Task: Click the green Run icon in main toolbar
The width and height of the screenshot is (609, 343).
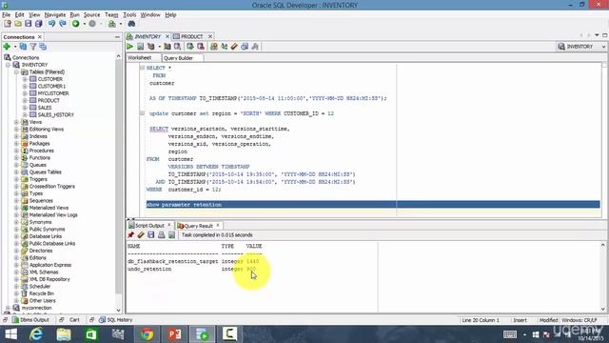Action: [76, 24]
